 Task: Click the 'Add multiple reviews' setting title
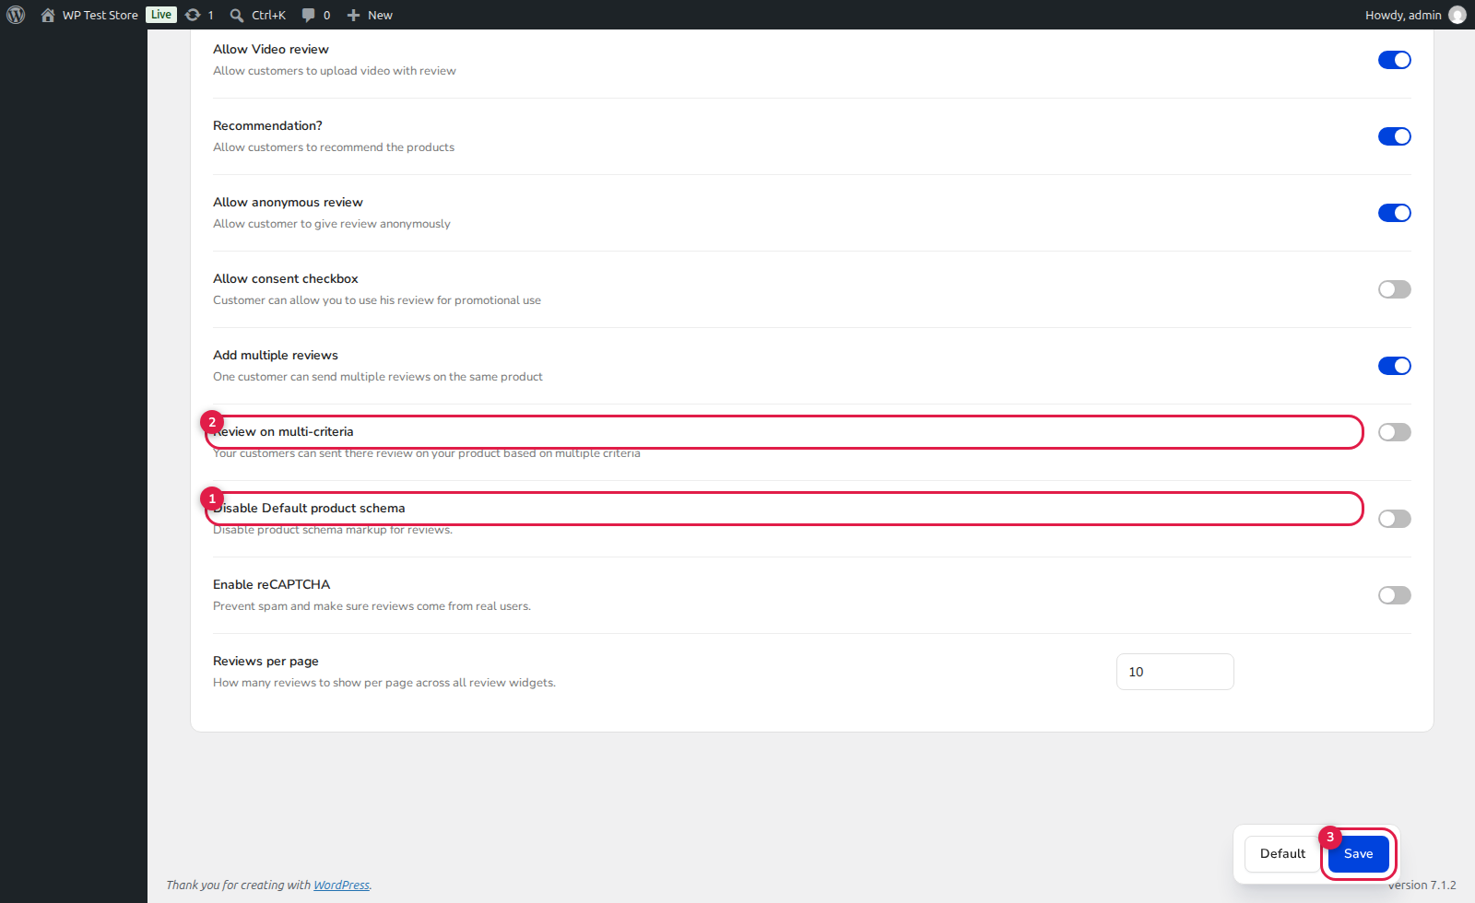(276, 356)
